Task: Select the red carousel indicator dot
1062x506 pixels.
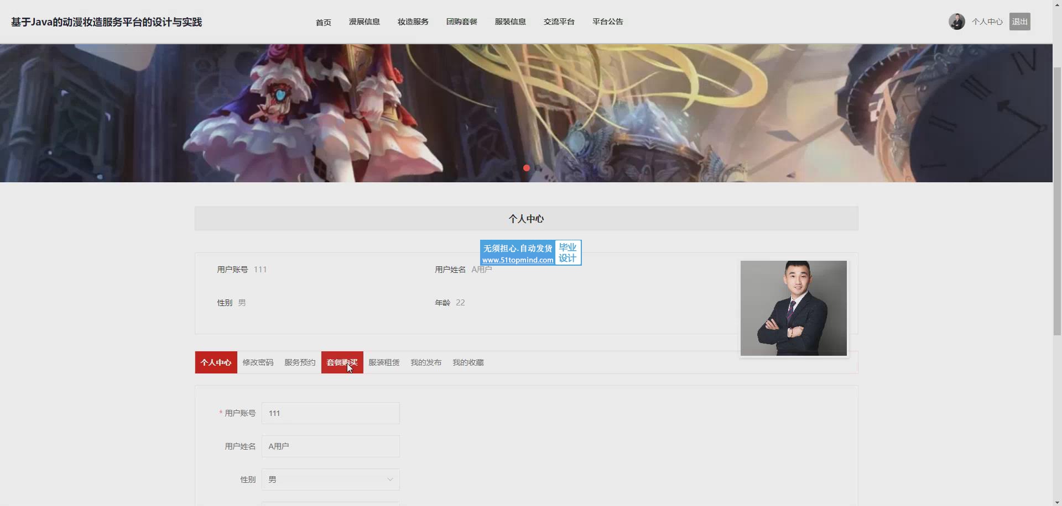Action: tap(527, 168)
